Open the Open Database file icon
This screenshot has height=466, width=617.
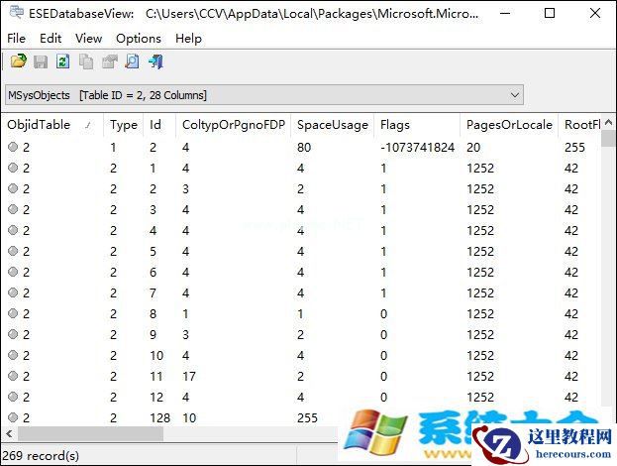(19, 61)
